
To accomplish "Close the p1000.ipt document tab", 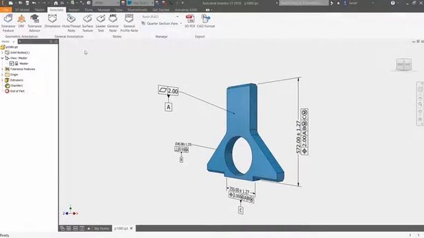I will click(x=131, y=229).
